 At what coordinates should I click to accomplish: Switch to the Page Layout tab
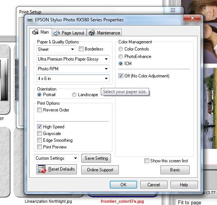[x=69, y=33]
